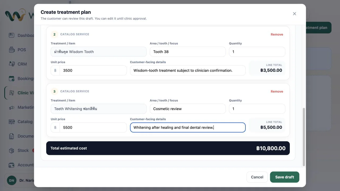Screen dimensions: 340x191
Task: Click the dialog vertical scrollbar
Action: pos(304,137)
